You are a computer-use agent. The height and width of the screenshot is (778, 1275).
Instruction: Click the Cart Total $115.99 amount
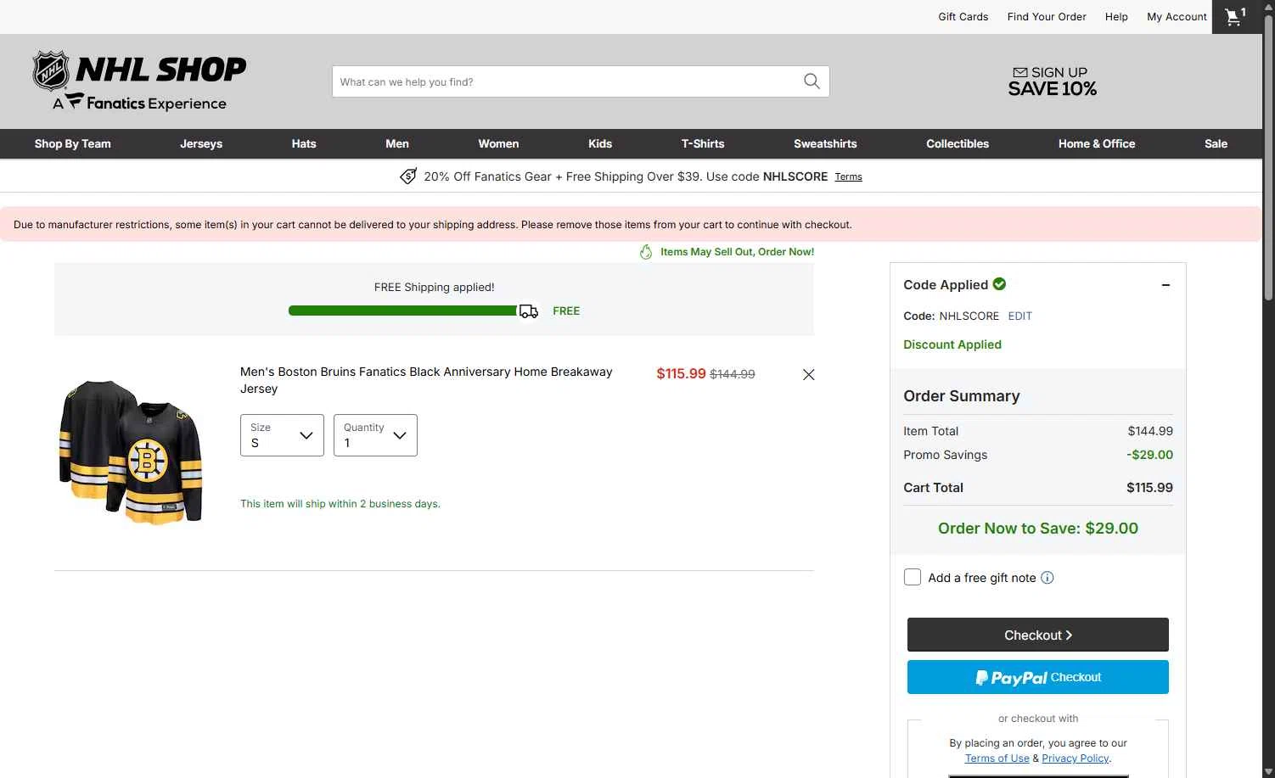coord(1149,488)
